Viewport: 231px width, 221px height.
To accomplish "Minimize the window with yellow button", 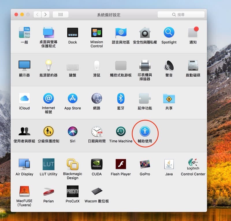I will tap(22, 14).
